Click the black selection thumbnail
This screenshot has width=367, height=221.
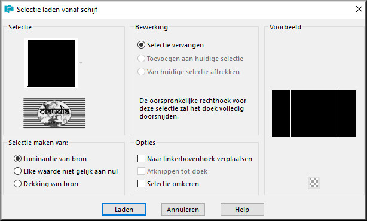click(x=51, y=63)
